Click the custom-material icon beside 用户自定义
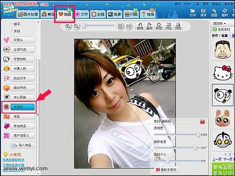 [7, 136]
